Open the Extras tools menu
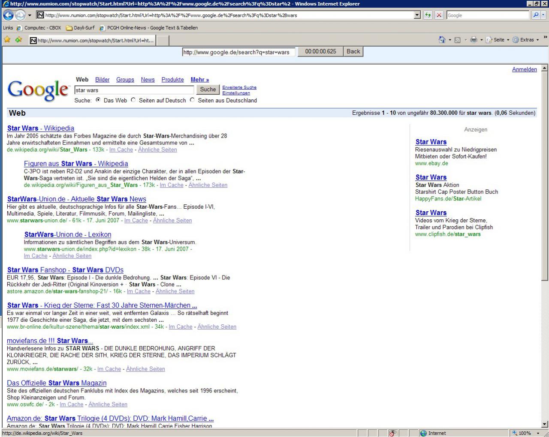 point(525,40)
